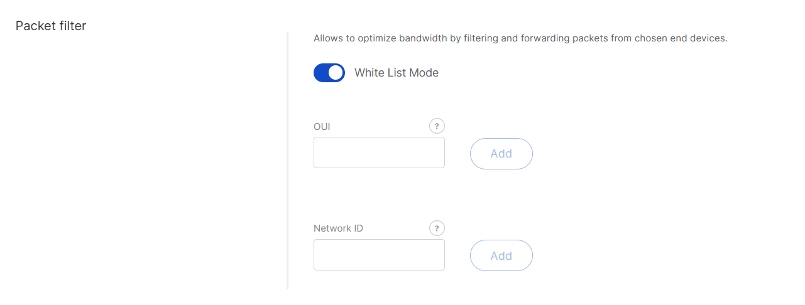This screenshot has width=805, height=305.
Task: Click the word 'Mode' beside the toggle
Action: [424, 73]
